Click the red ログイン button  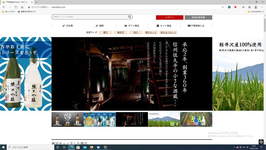tap(170, 17)
